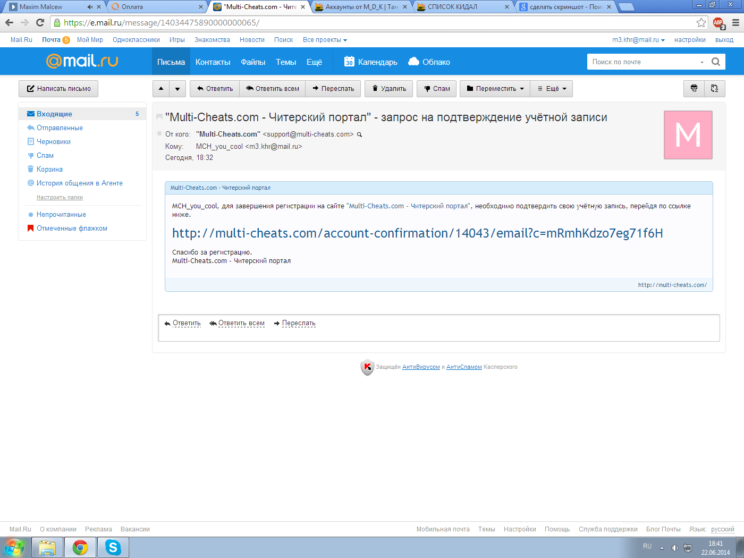
Task: Expand the mail search options arrow
Action: click(702, 62)
